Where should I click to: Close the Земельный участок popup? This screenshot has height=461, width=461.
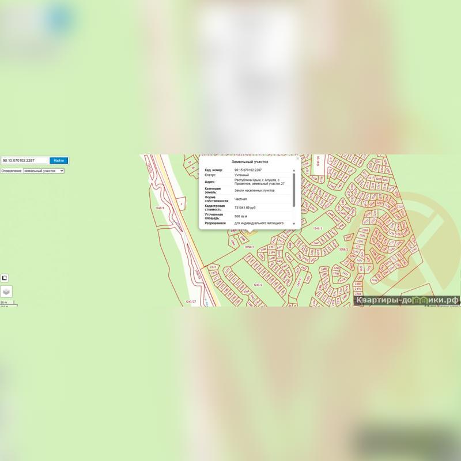pos(297,158)
